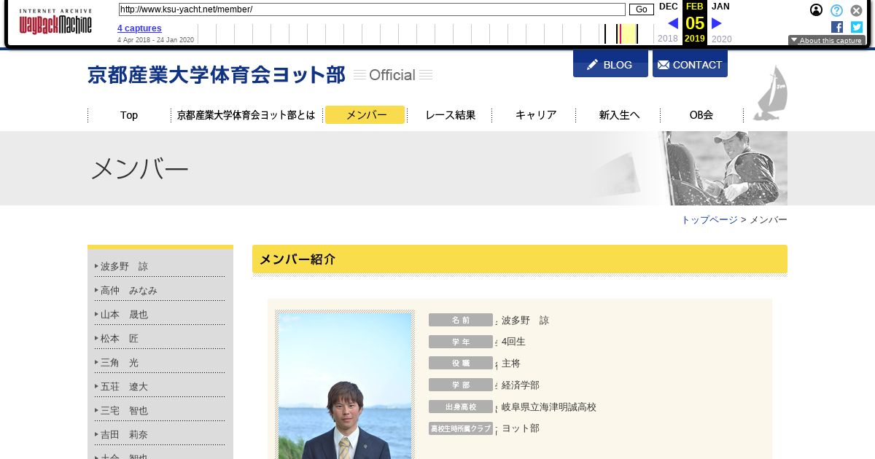Open the CONTACT button
Viewport: 875px width, 459px height.
[x=690, y=65]
